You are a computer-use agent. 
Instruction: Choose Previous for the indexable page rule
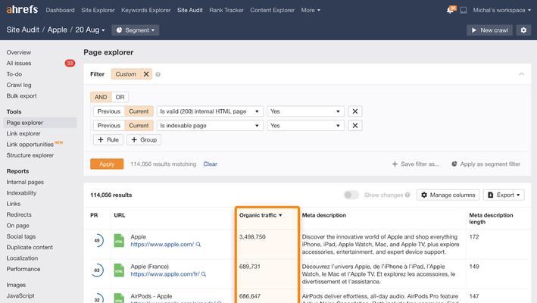[109, 126]
